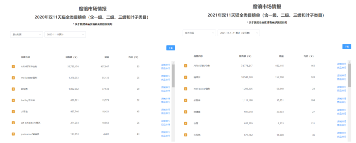Click rank 6 badge in the 2021 table

(186, 123)
